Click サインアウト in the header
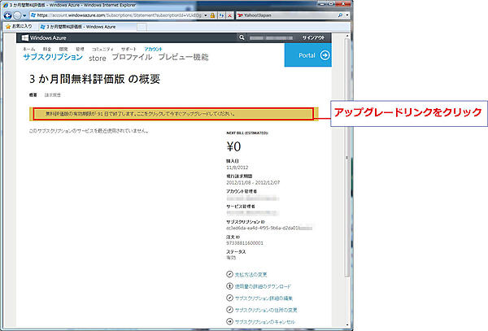This screenshot has width=488, height=331. pos(316,37)
